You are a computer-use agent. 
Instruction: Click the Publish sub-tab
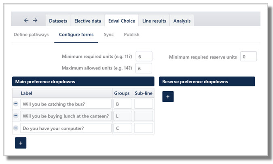(131, 35)
